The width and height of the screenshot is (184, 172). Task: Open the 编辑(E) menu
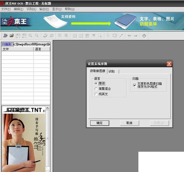point(19,9)
